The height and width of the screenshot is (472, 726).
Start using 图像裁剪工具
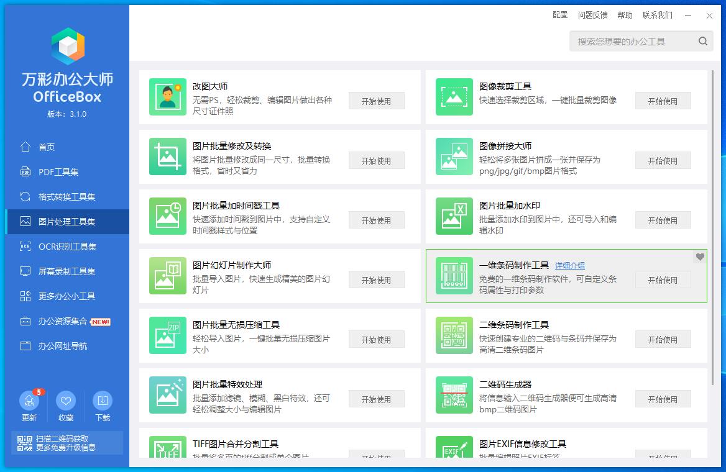point(663,101)
